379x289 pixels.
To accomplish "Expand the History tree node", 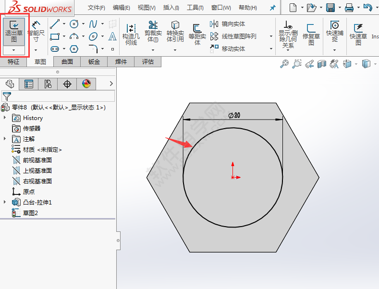I will tap(5, 118).
